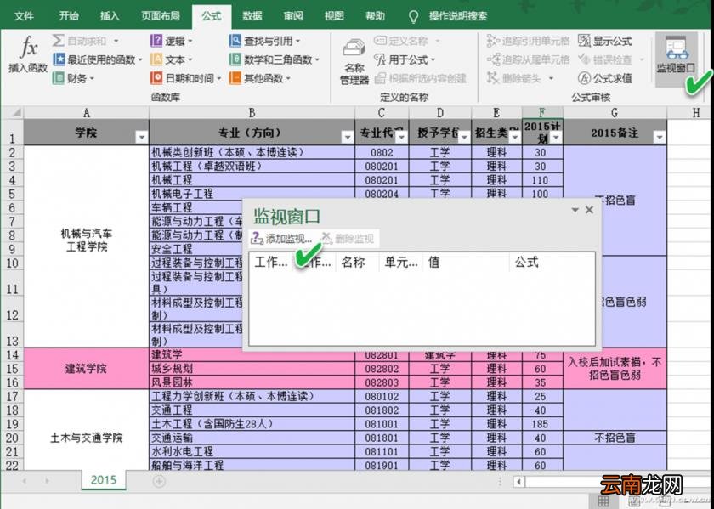This screenshot has width=714, height=509.
Task: Switch to the Data (数据) tab
Action: point(252,16)
